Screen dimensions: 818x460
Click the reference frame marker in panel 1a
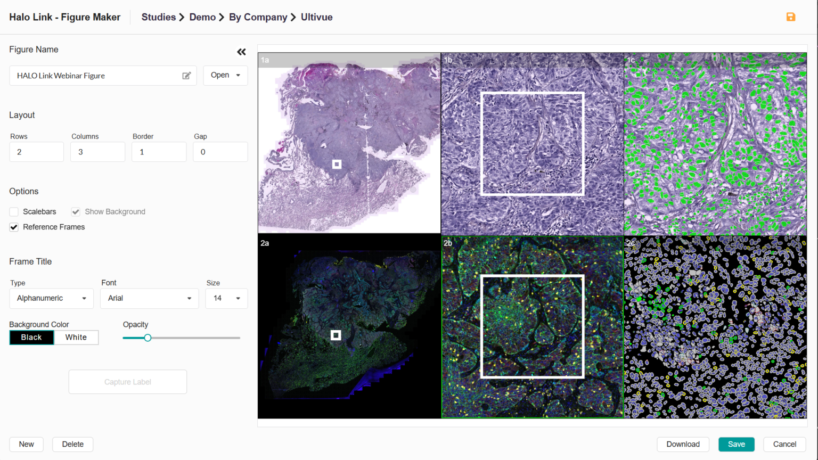tap(337, 164)
